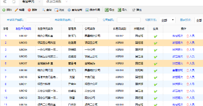Select the cell U0012

(23, 91)
